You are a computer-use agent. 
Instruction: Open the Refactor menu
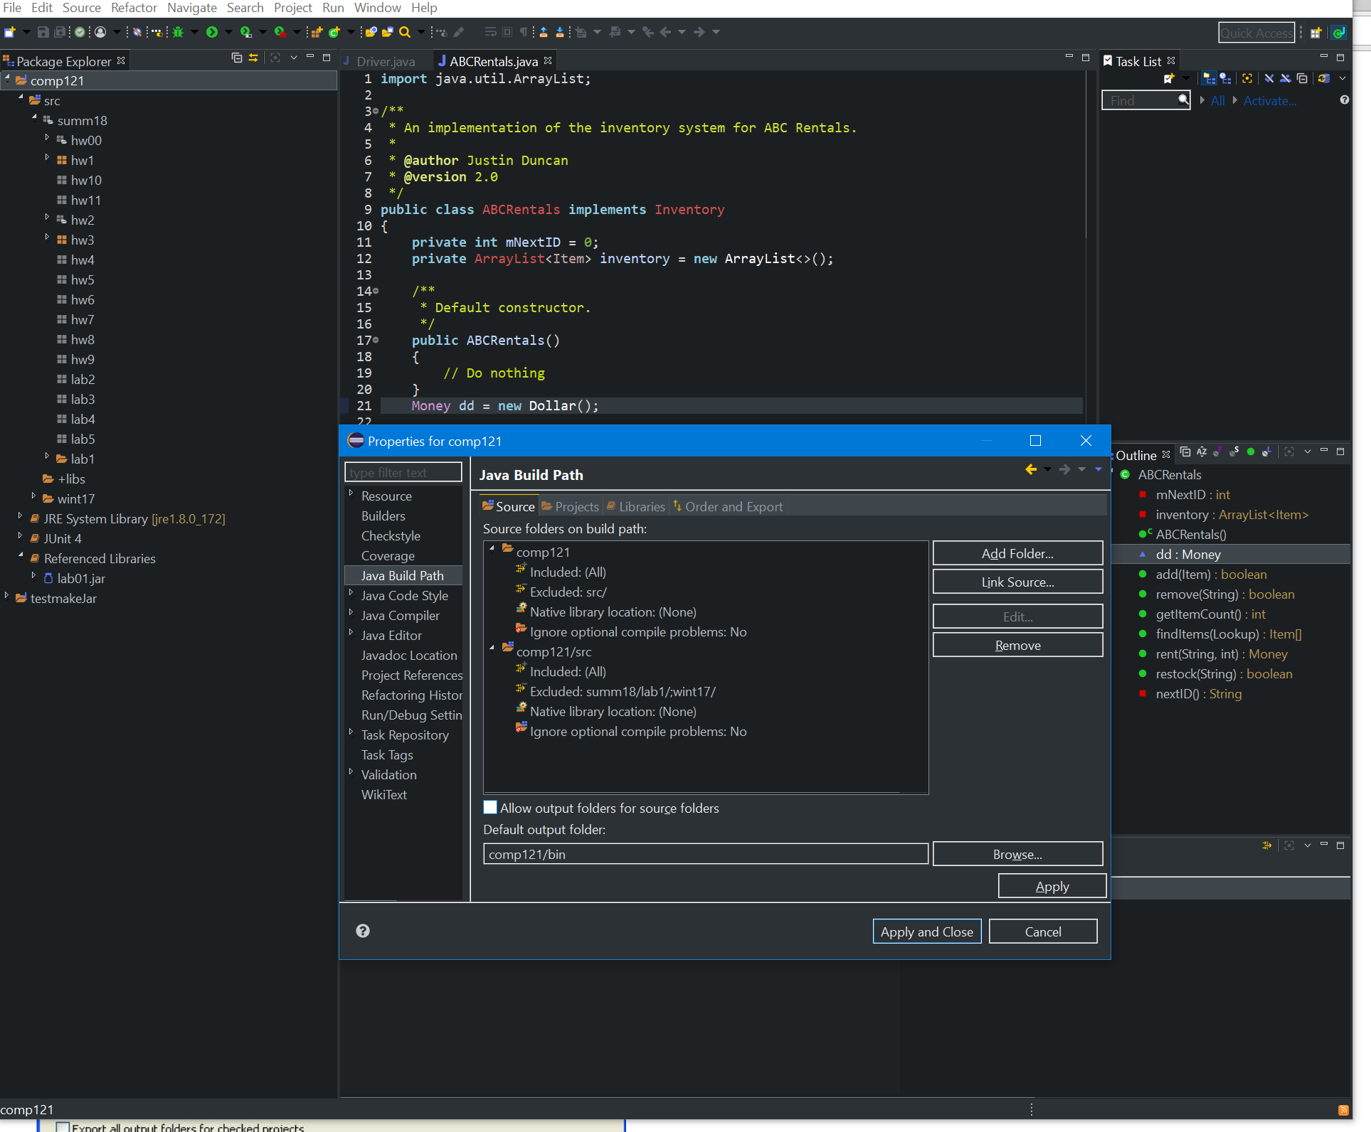tap(134, 8)
